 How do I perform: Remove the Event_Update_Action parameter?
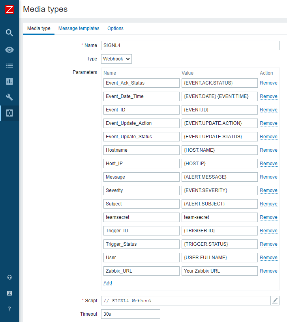point(268,123)
